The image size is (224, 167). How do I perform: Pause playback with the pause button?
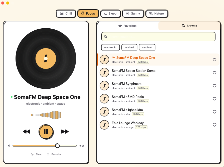click(46, 132)
